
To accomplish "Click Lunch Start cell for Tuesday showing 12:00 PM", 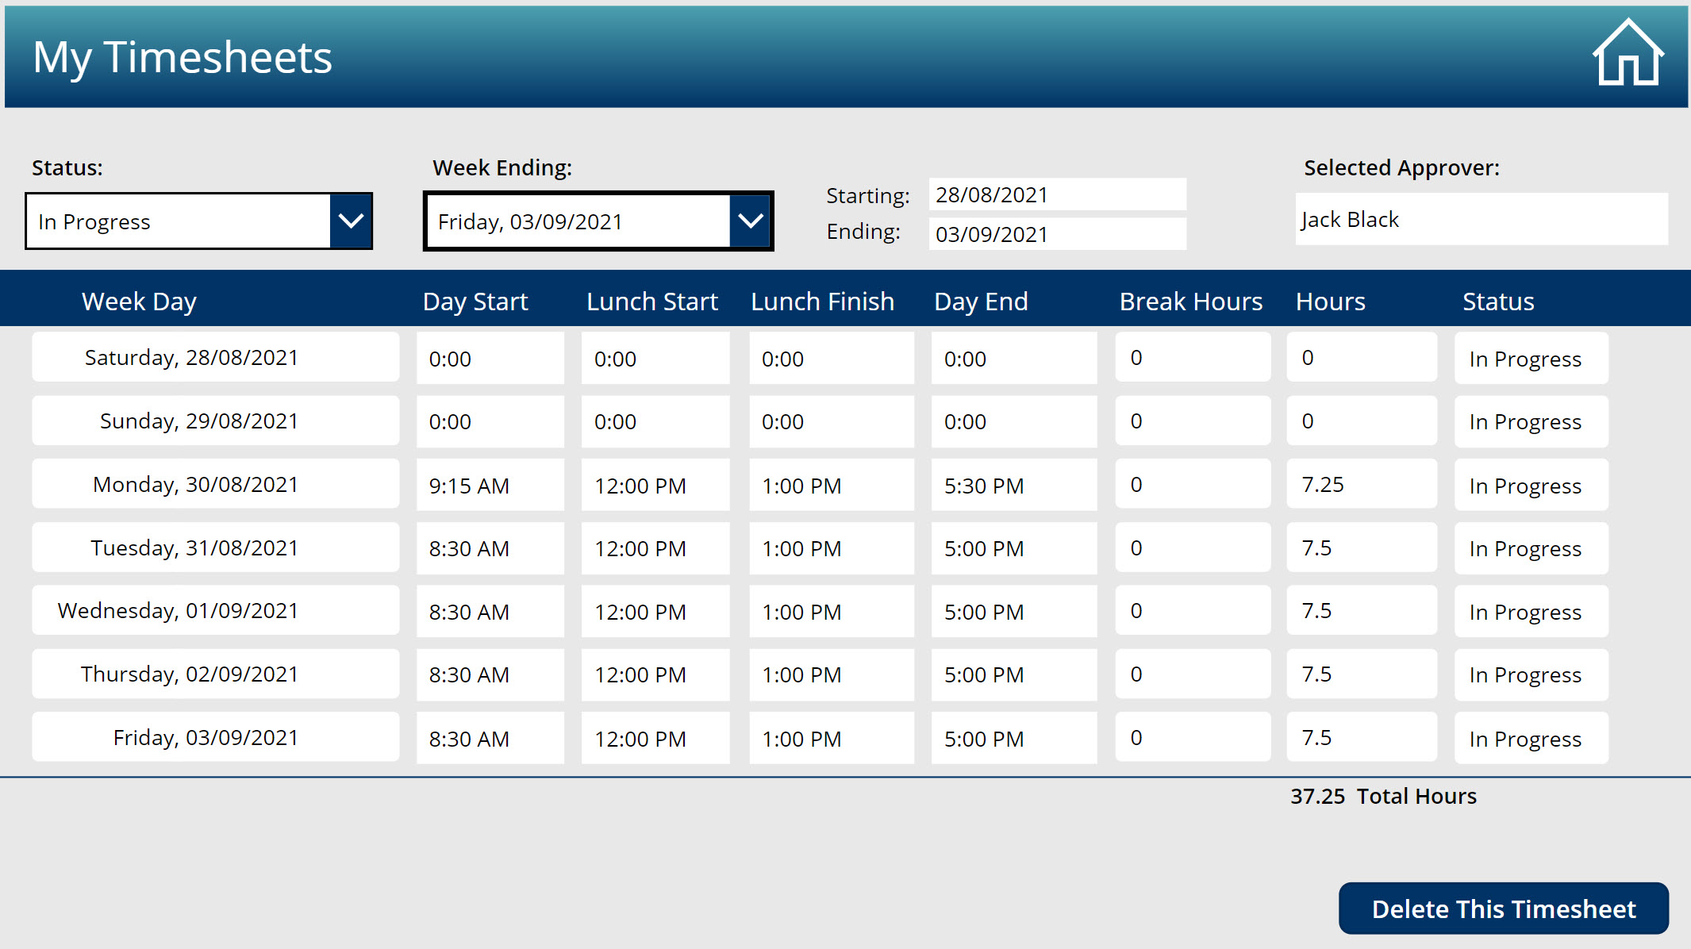I will [655, 547].
